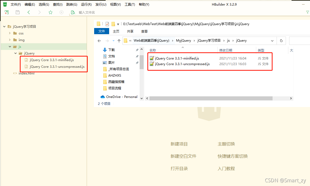Click the green filter icon at top right

[307, 12]
